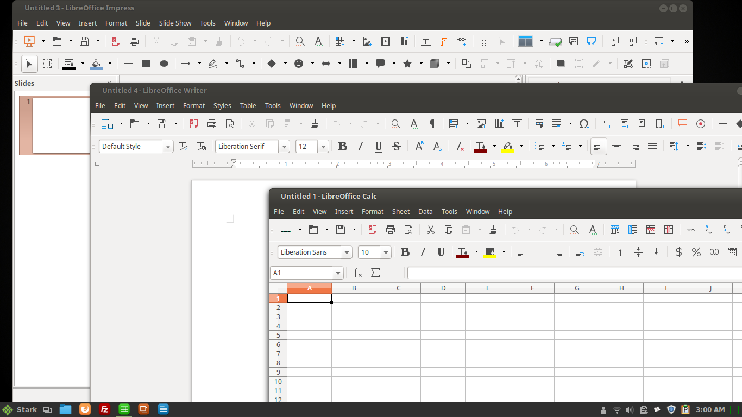Open Writer font size dropdown
742x417 pixels.
tap(323, 147)
